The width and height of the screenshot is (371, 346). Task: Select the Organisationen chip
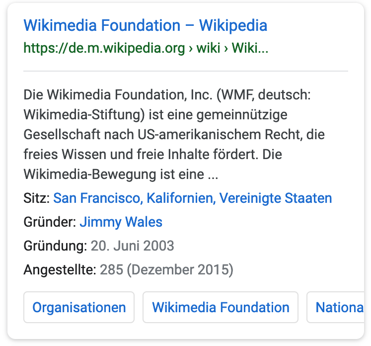(79, 307)
